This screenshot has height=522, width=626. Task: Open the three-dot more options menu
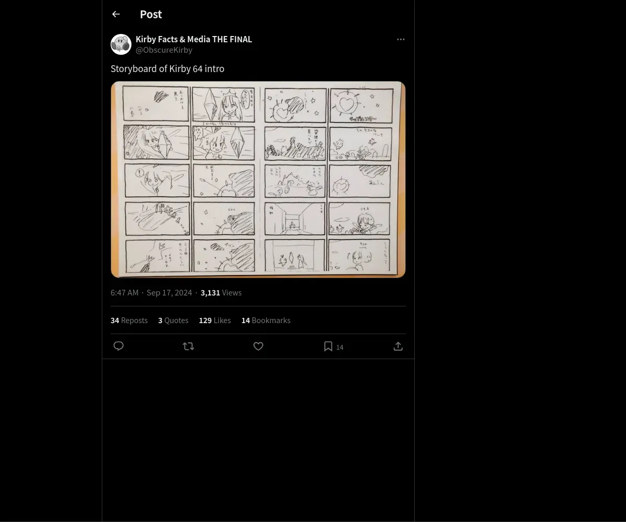(x=401, y=39)
